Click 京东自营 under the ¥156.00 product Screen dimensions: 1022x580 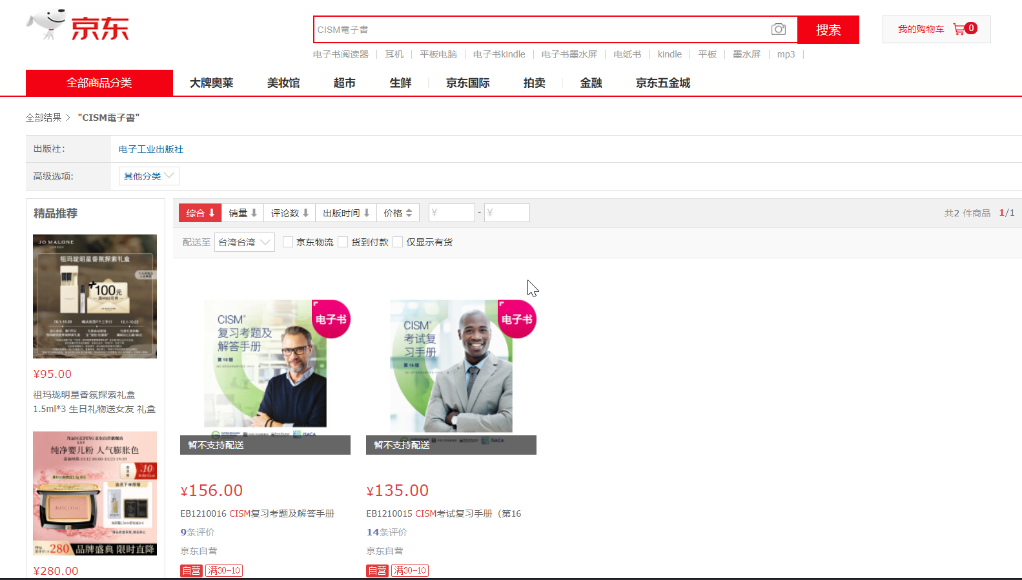coord(199,551)
